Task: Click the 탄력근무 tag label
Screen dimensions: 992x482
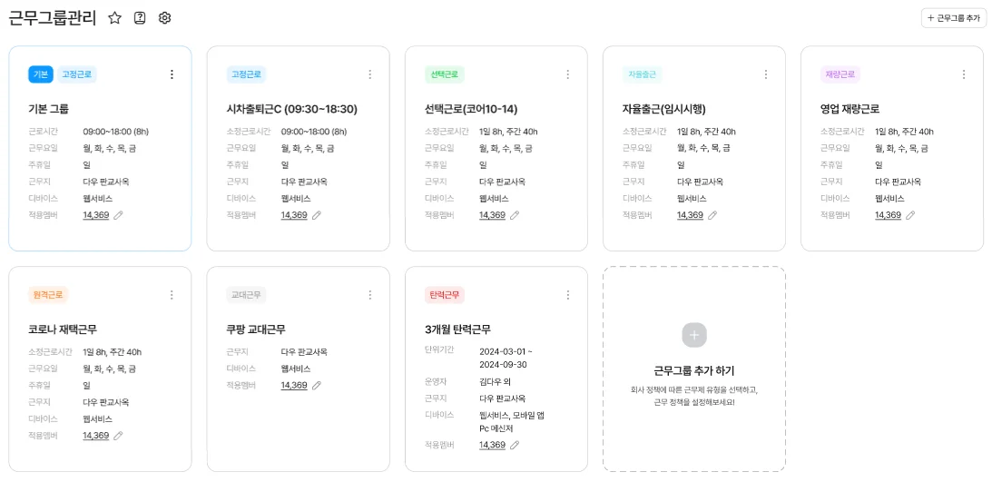Action: (x=445, y=295)
